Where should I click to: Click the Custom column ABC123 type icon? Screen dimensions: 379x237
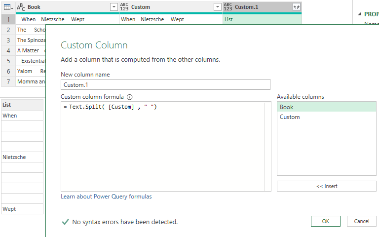124,7
